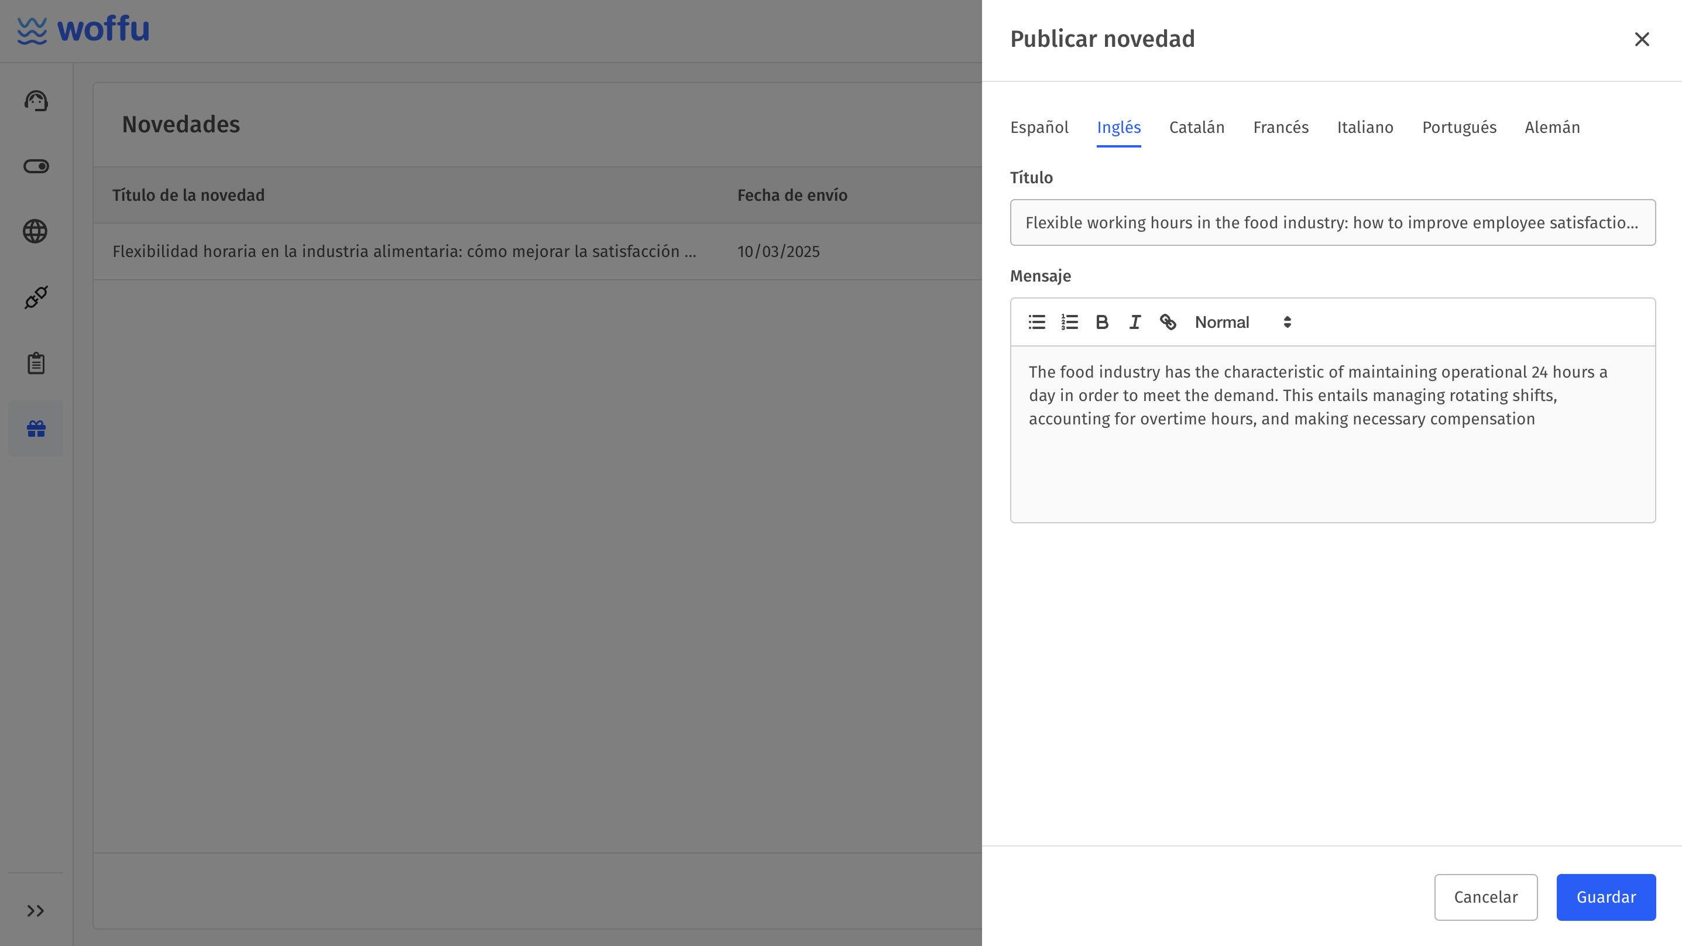
Task: Switch to the Italiano tab
Action: point(1365,128)
